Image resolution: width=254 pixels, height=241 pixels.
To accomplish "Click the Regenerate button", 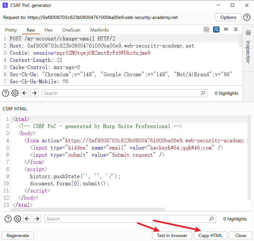I will (18, 235).
